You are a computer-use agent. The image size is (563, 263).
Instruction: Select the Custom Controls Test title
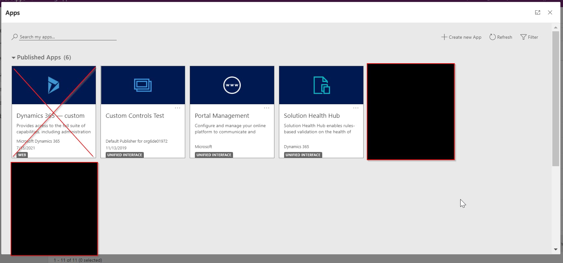pyautogui.click(x=135, y=116)
